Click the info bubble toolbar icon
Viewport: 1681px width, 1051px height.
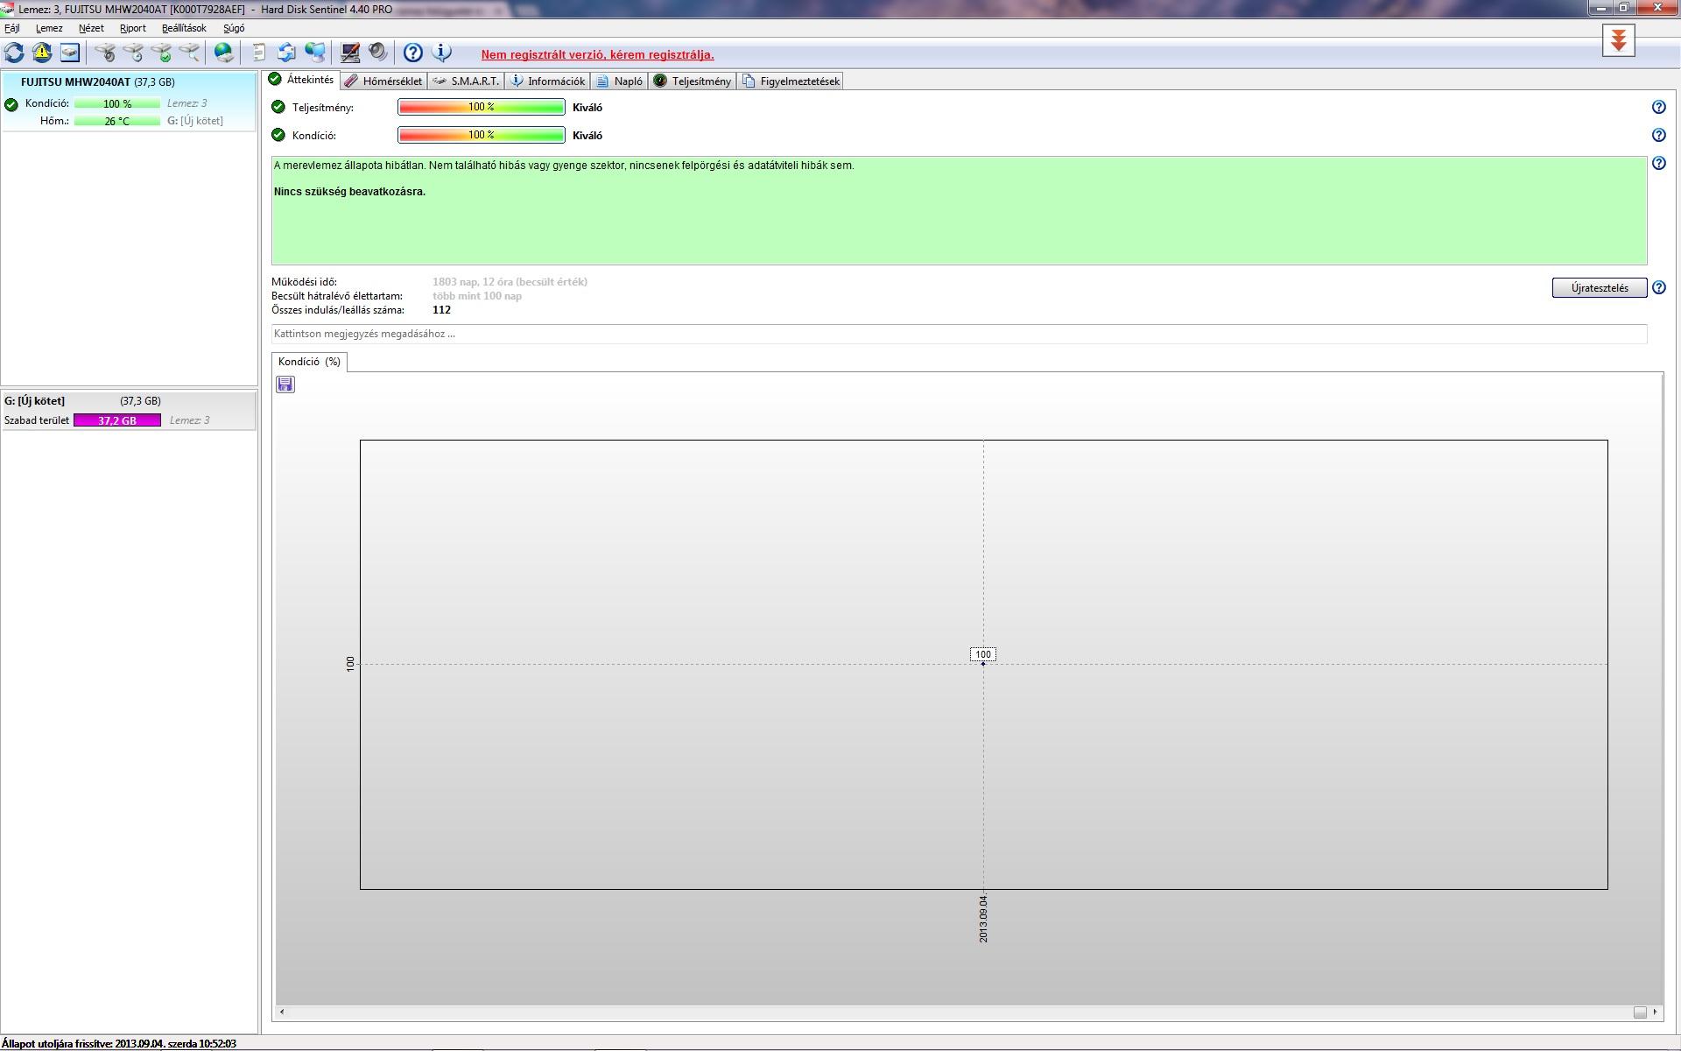tap(442, 53)
